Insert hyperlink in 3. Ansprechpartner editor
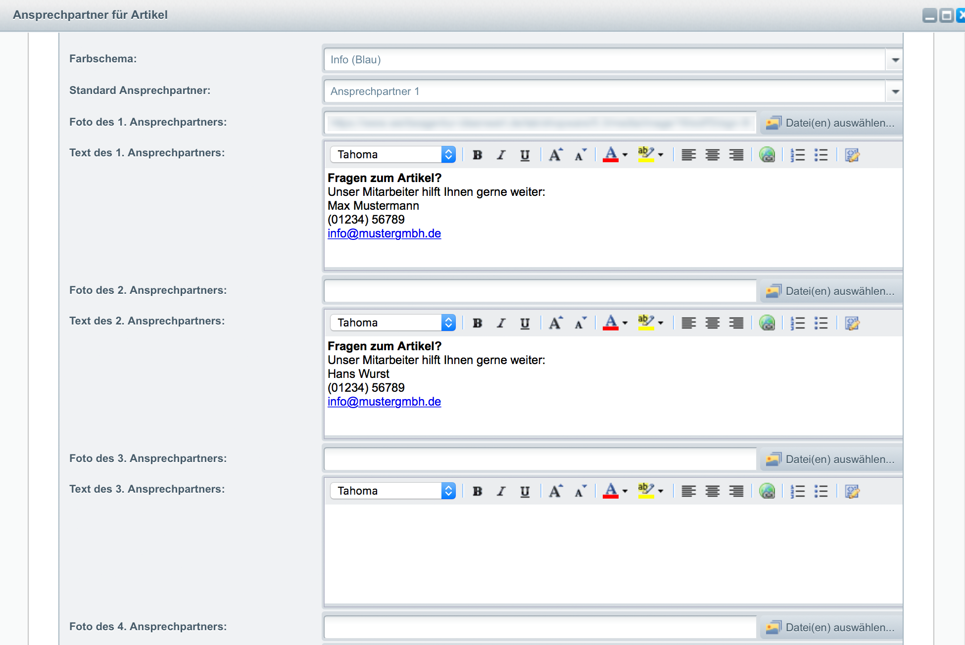This screenshot has height=645, width=965. pyautogui.click(x=767, y=491)
